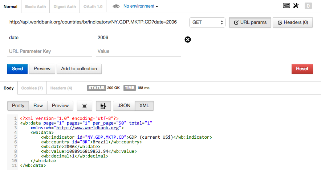Switch to the Cookies (7) tab
The width and height of the screenshot is (321, 172).
coord(32,88)
